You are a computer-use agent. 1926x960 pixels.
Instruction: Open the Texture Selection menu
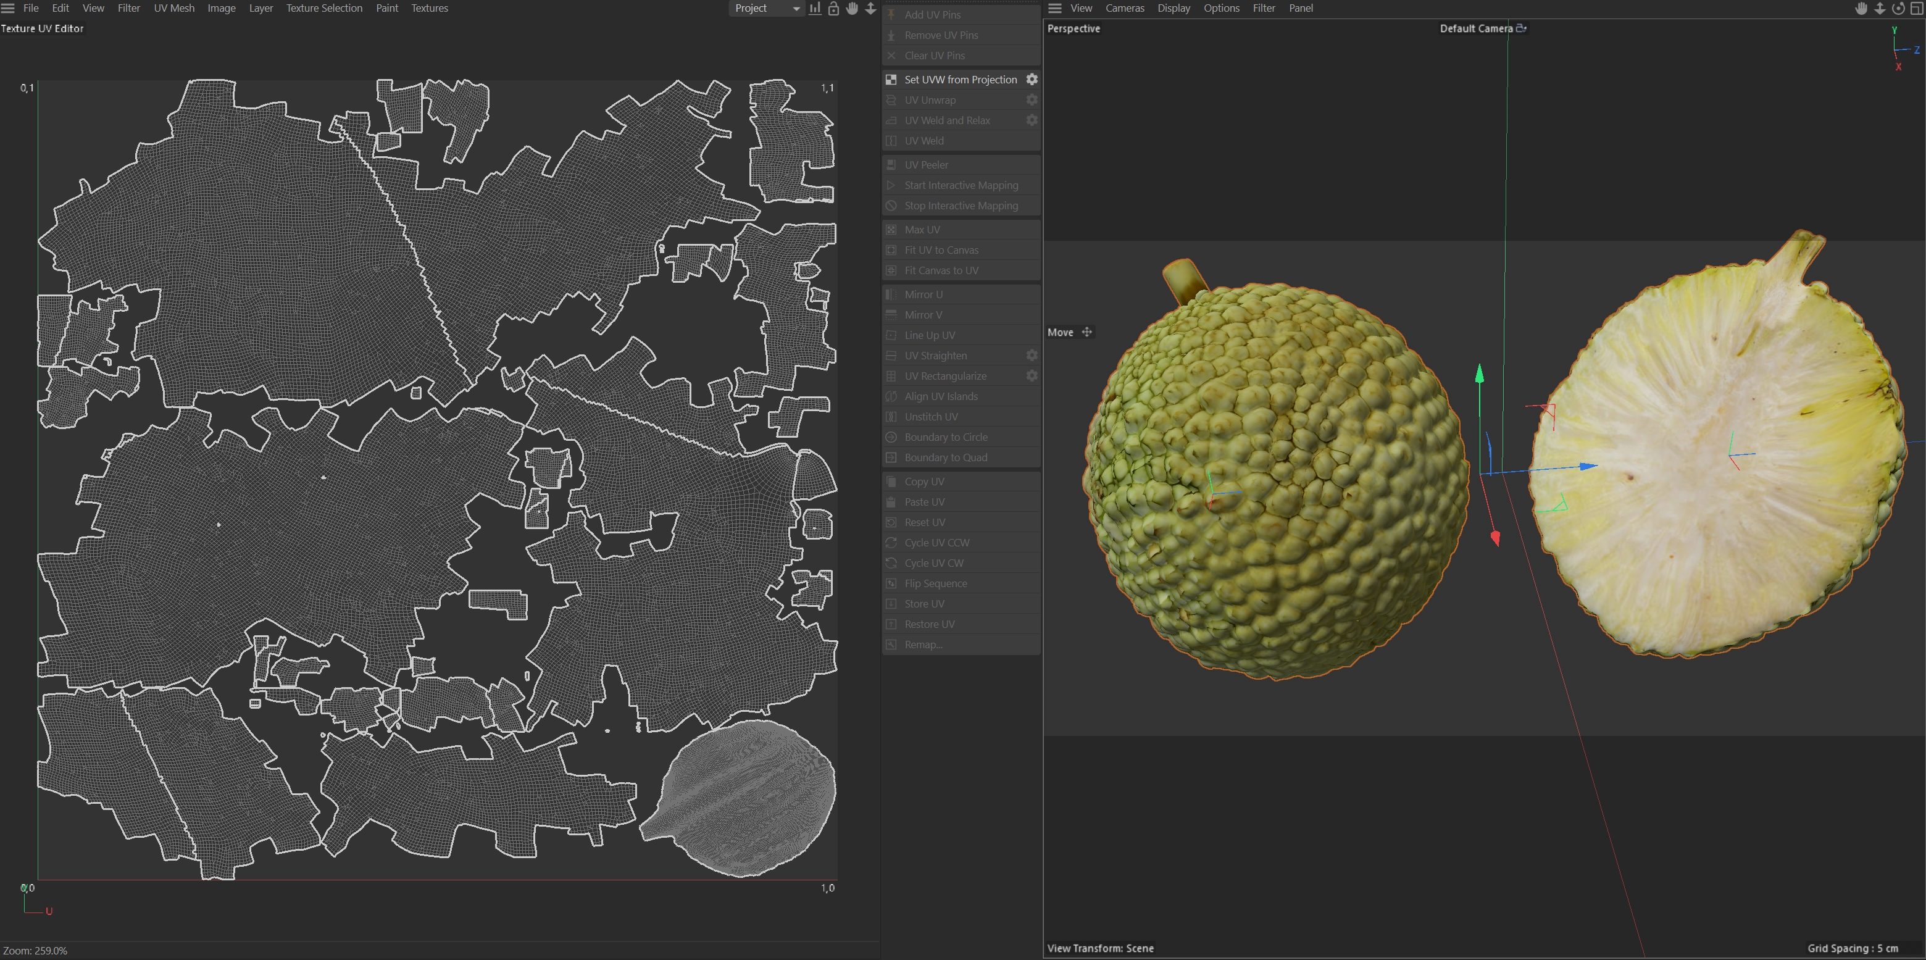[x=323, y=8]
